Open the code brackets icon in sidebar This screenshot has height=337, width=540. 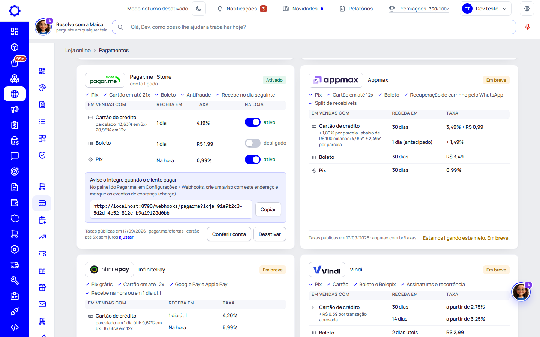[15, 327]
